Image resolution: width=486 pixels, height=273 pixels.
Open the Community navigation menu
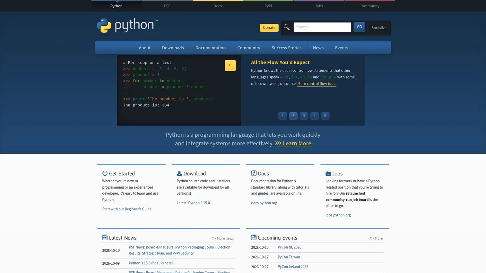coord(249,48)
